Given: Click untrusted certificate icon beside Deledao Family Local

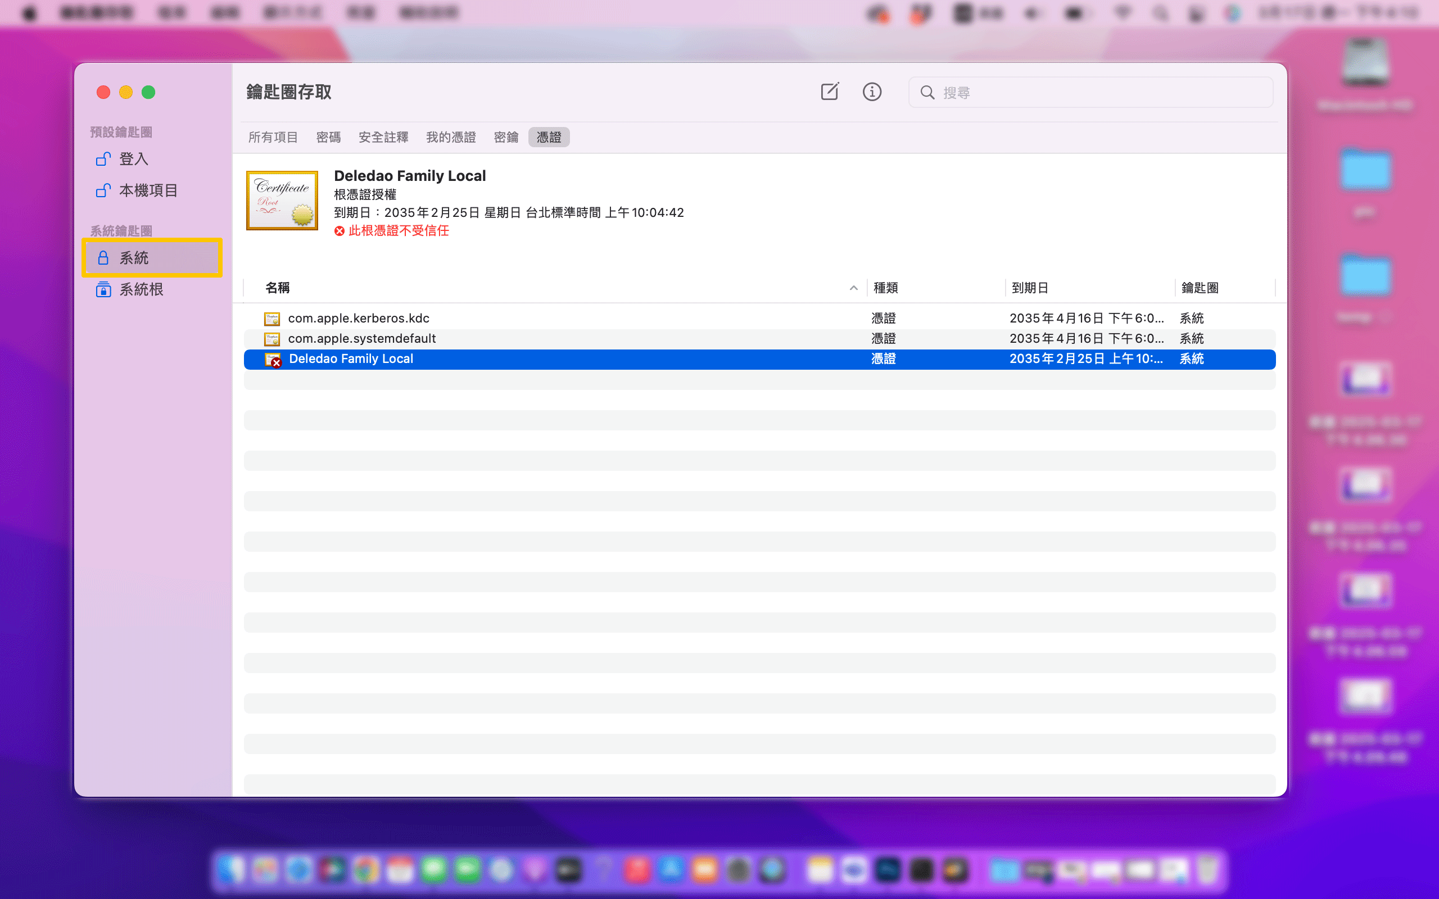Looking at the screenshot, I should click(x=272, y=360).
